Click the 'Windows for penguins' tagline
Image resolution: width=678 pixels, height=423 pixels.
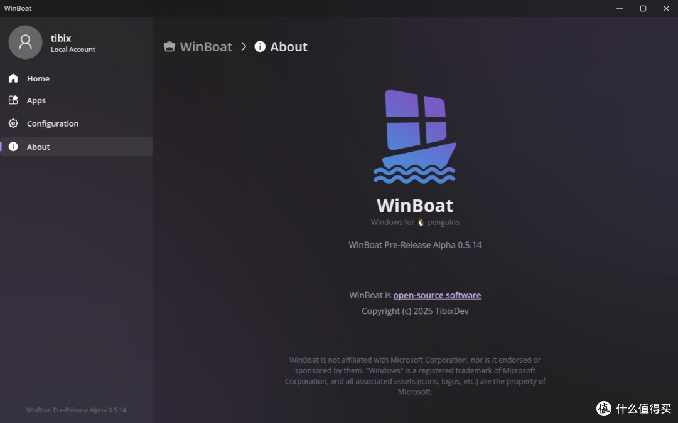point(415,222)
